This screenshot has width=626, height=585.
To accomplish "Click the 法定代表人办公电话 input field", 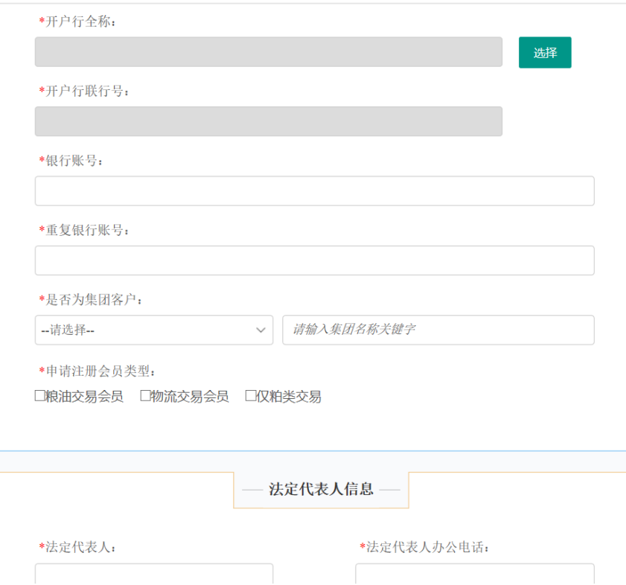I will click(474, 575).
